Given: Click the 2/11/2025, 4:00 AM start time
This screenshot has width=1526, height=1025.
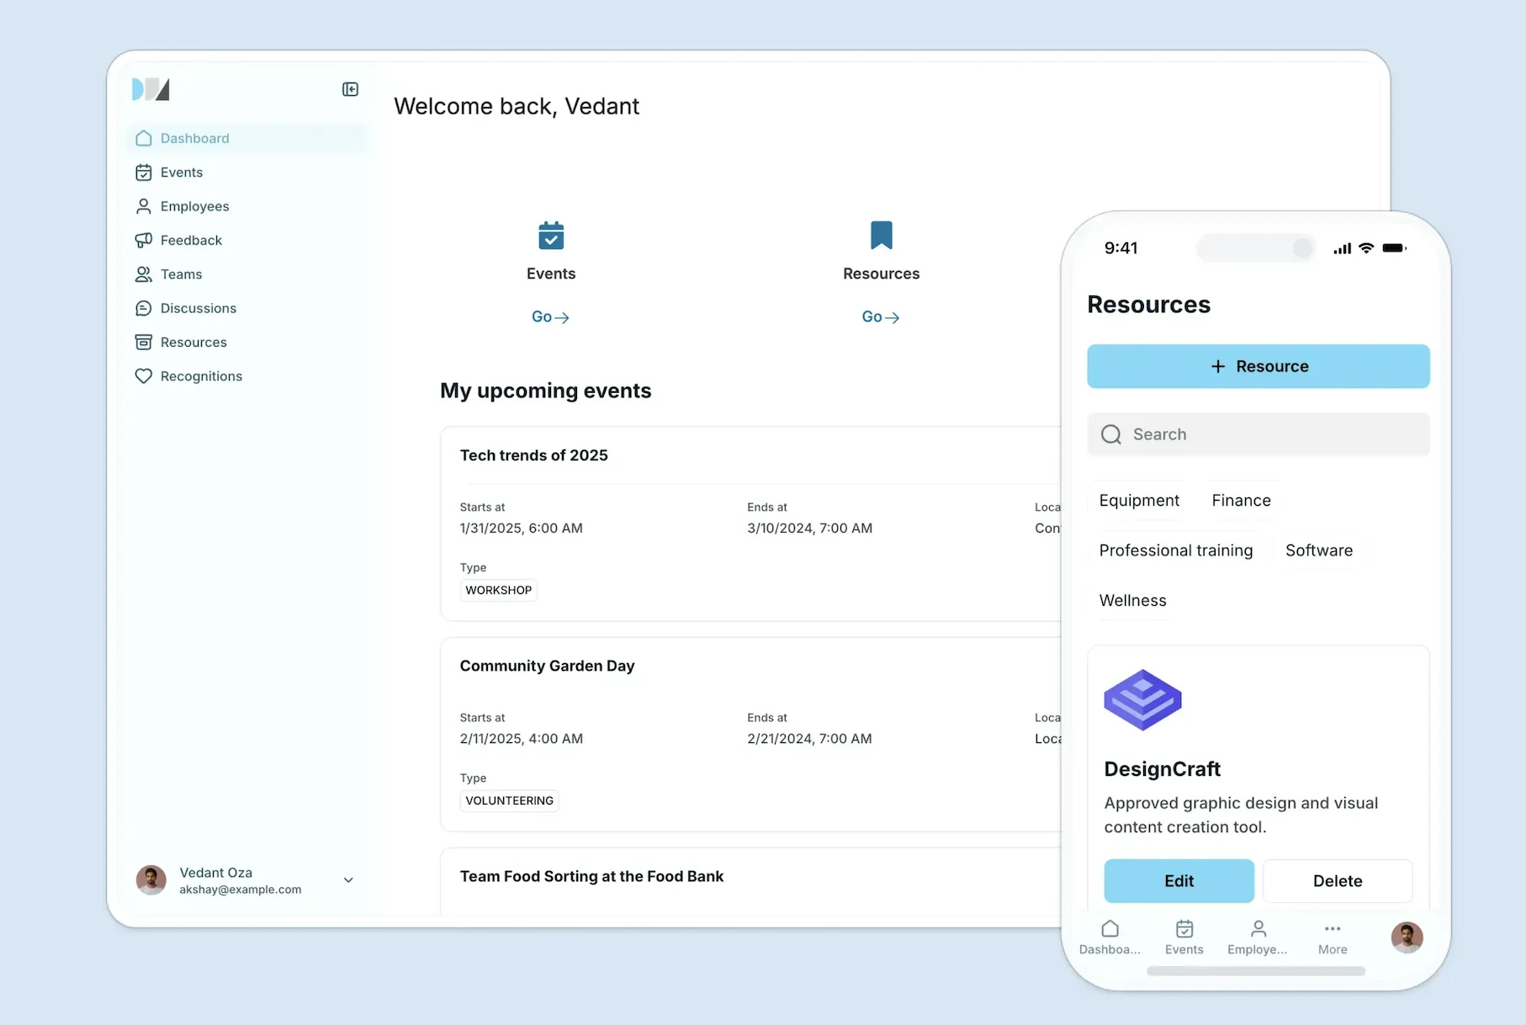Looking at the screenshot, I should click(521, 739).
